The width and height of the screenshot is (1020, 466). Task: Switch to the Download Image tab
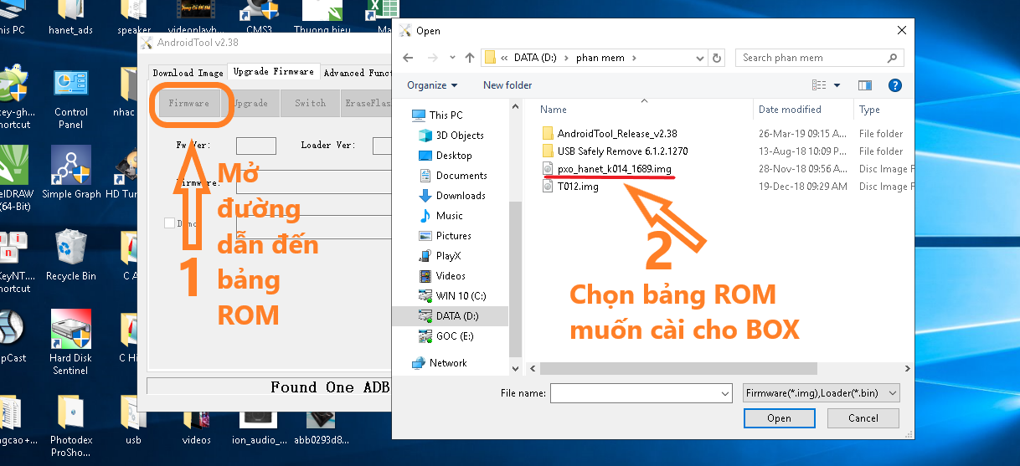(x=188, y=73)
